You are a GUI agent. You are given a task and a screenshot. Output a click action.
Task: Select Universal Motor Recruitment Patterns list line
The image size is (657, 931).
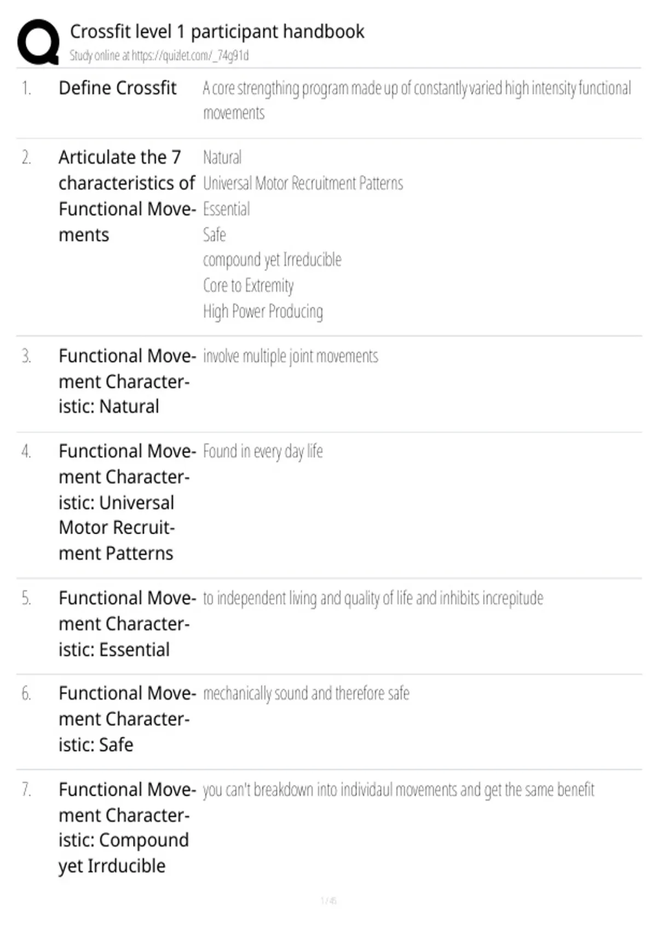click(303, 183)
